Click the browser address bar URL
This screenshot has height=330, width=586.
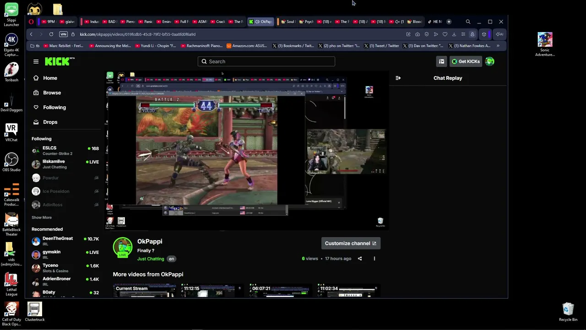[x=137, y=34]
